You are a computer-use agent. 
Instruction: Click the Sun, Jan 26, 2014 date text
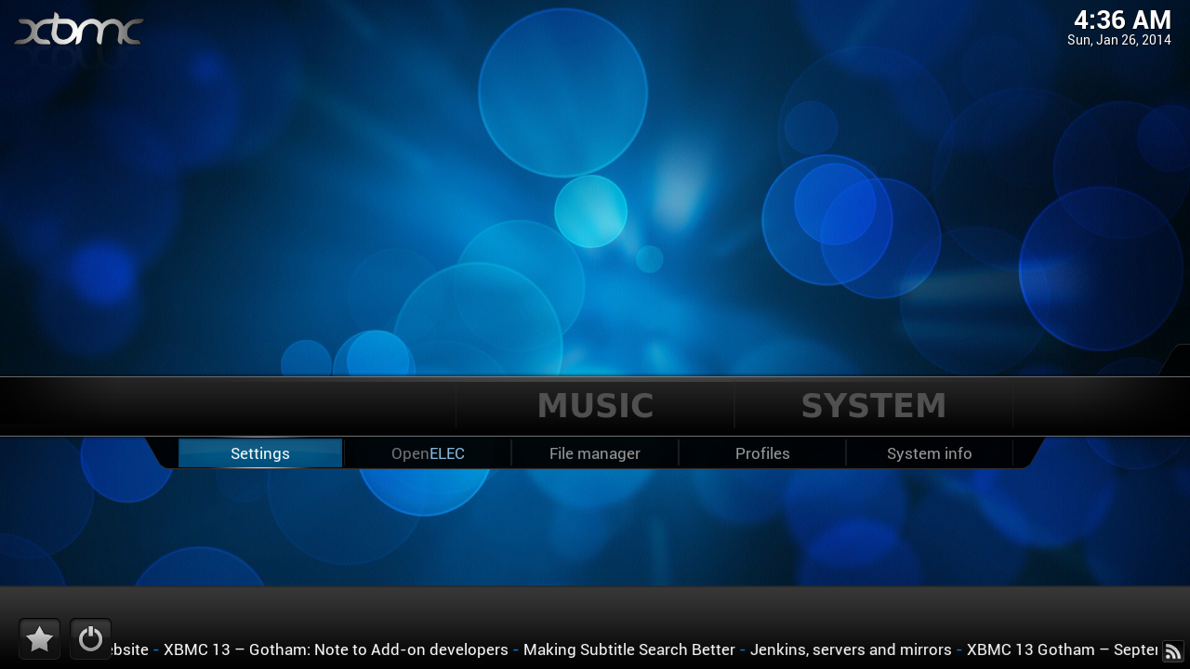point(1118,40)
